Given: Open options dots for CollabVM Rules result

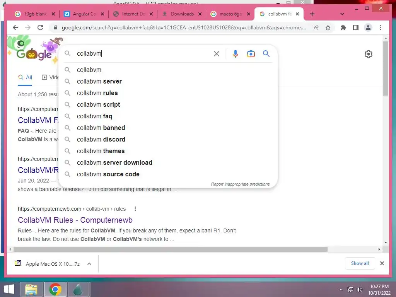Looking at the screenshot, I should [135, 209].
